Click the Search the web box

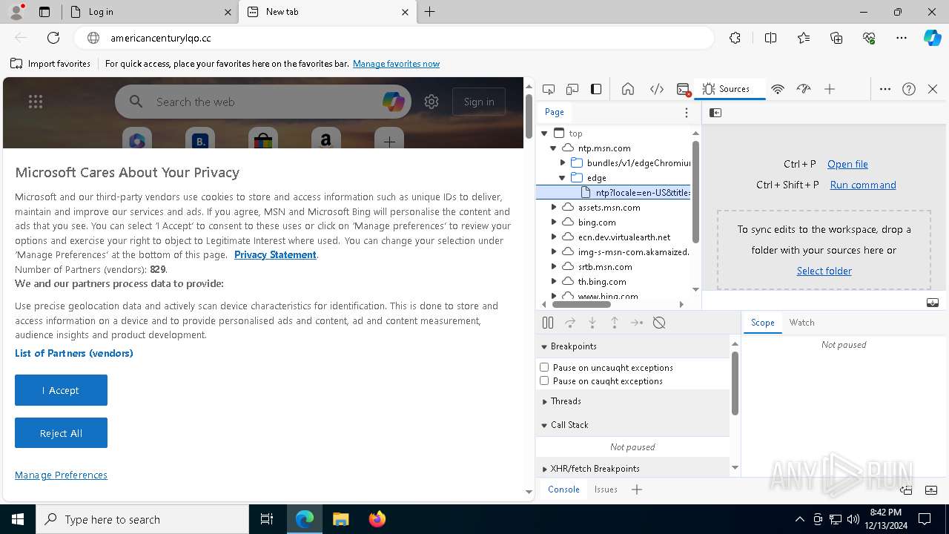[263, 102]
